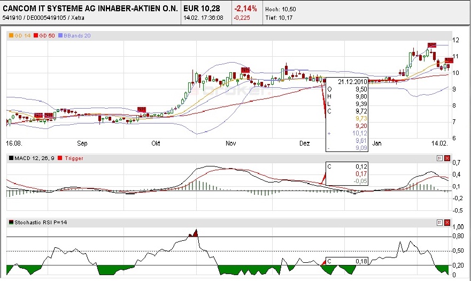471x281 pixels.
Task: Select the Trigger legend label
Action: coord(74,158)
